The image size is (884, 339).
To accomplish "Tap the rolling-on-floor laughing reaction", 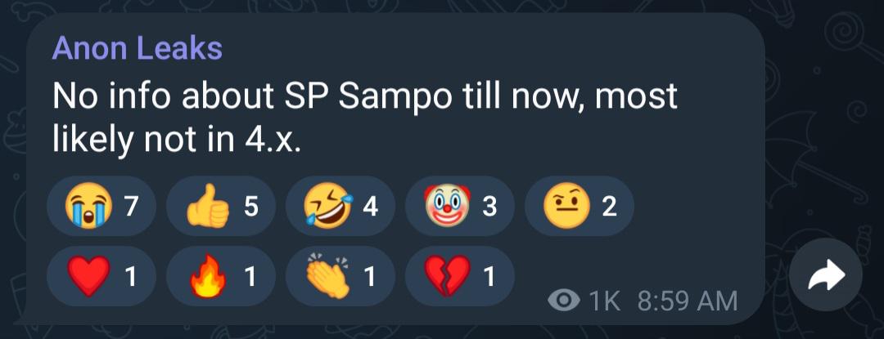I will [341, 206].
